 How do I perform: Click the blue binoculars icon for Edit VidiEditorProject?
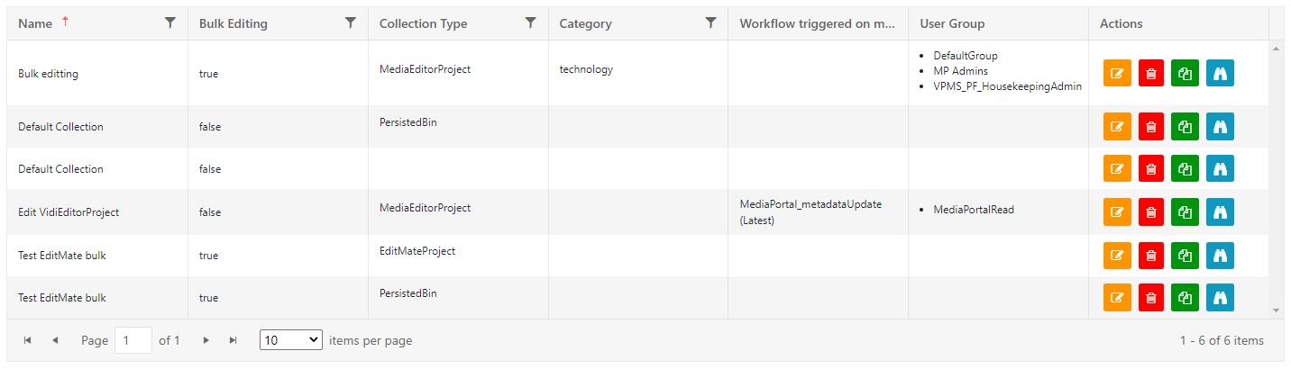(1220, 212)
